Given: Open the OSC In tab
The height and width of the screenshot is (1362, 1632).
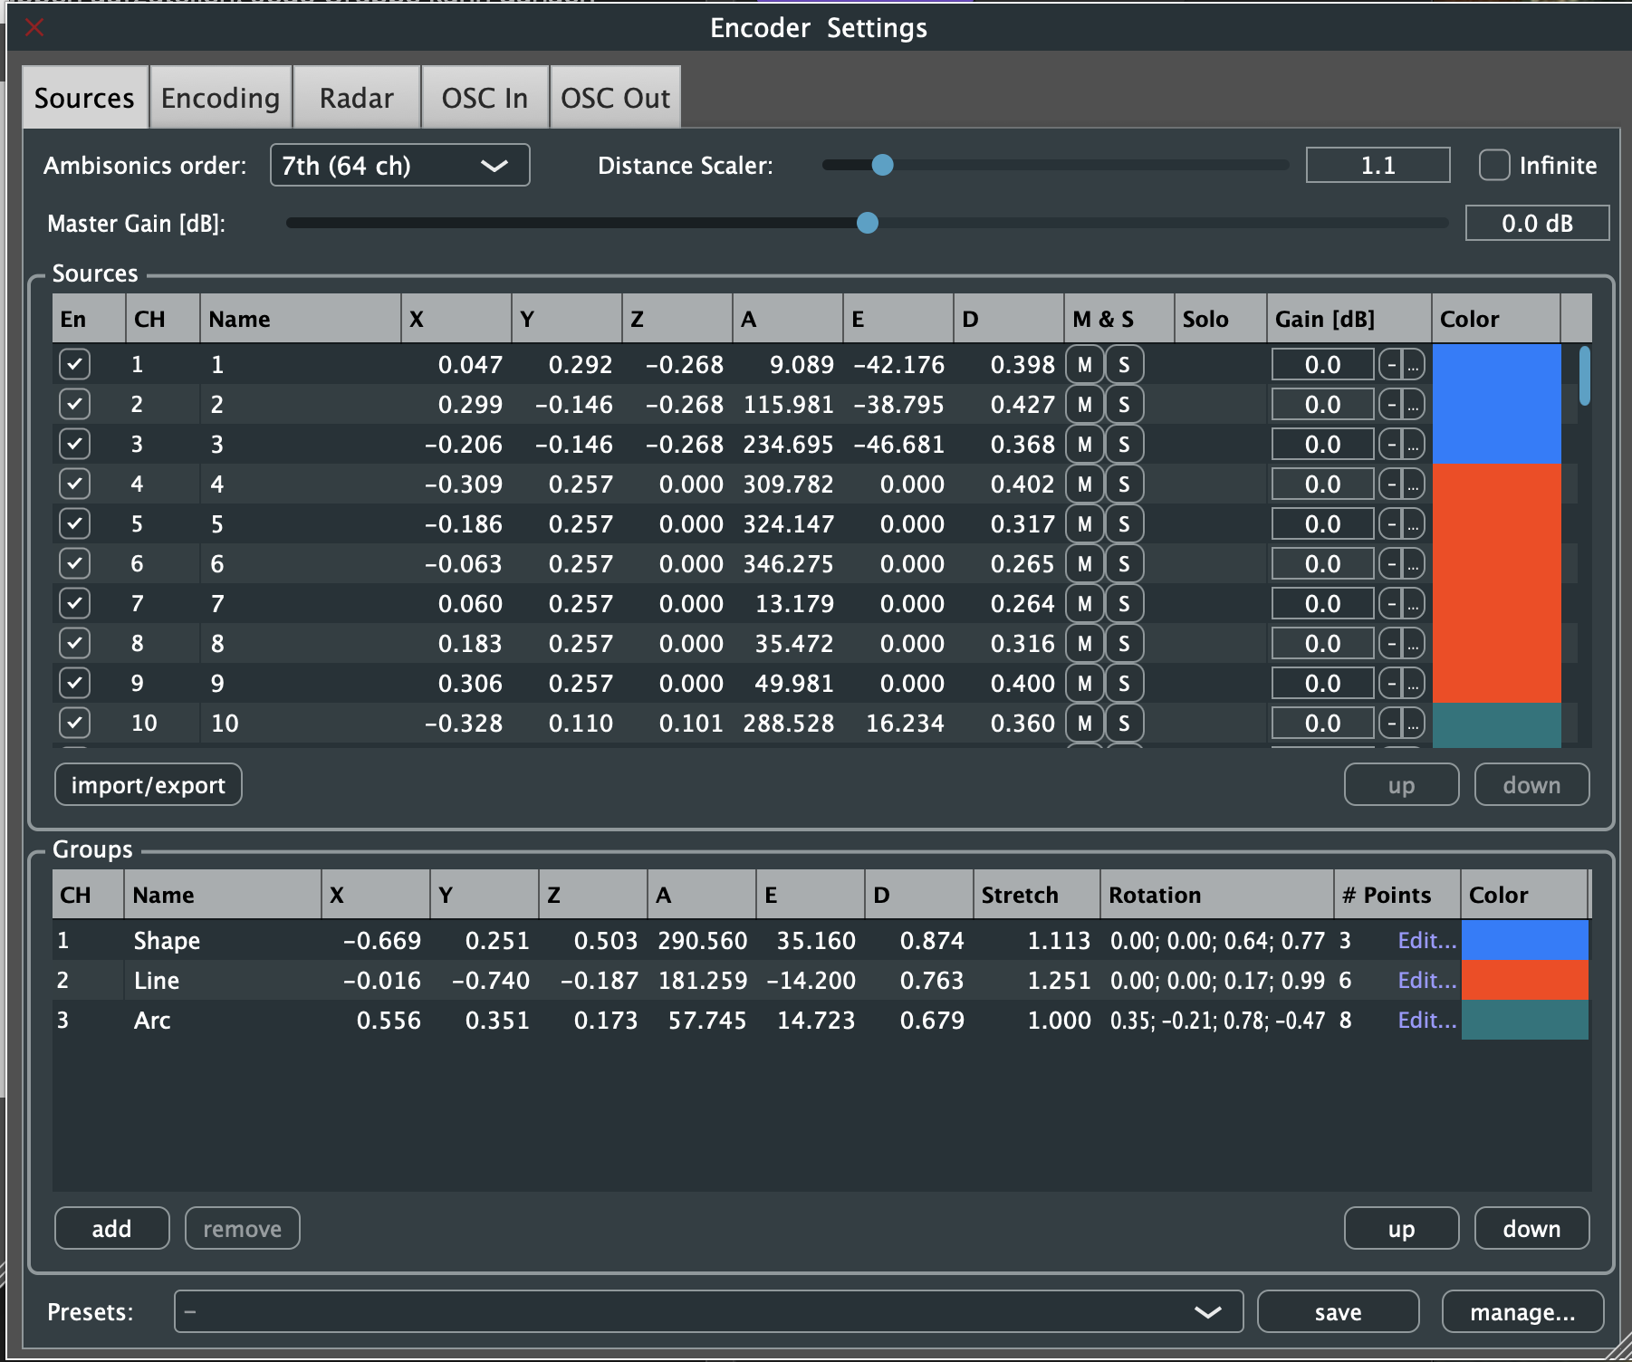Looking at the screenshot, I should 485,97.
